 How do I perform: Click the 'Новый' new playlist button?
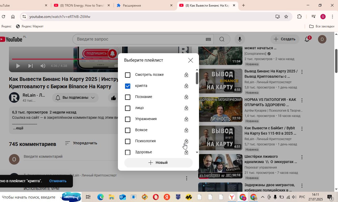[158, 163]
